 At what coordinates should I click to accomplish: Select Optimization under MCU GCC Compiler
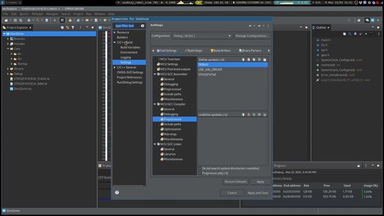coord(170,129)
